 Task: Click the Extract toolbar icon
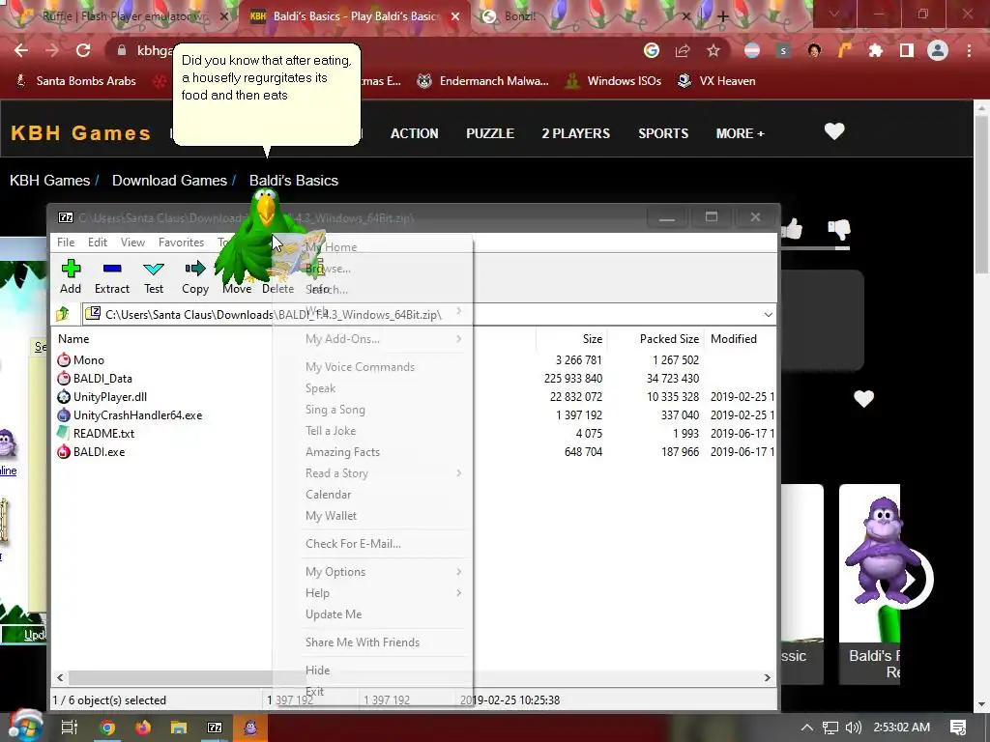click(x=112, y=276)
